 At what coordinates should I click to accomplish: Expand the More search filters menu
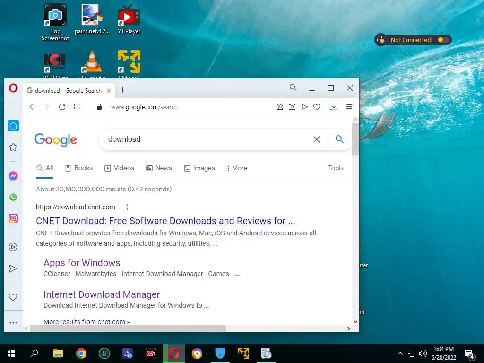(x=237, y=168)
